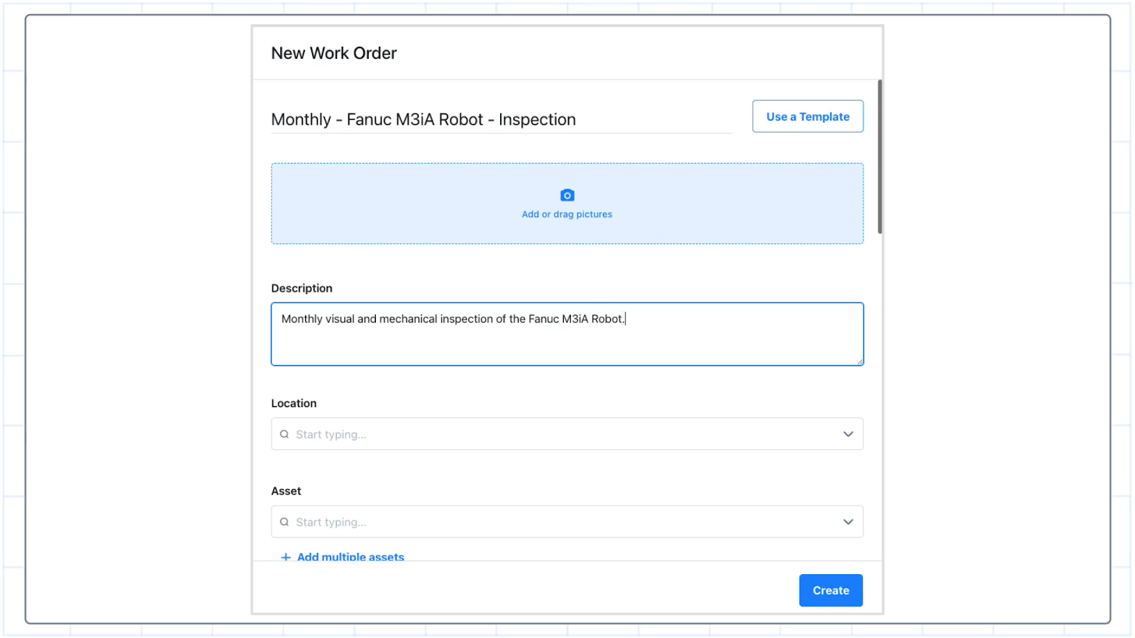
Task: Click the Location label
Action: [x=294, y=403]
